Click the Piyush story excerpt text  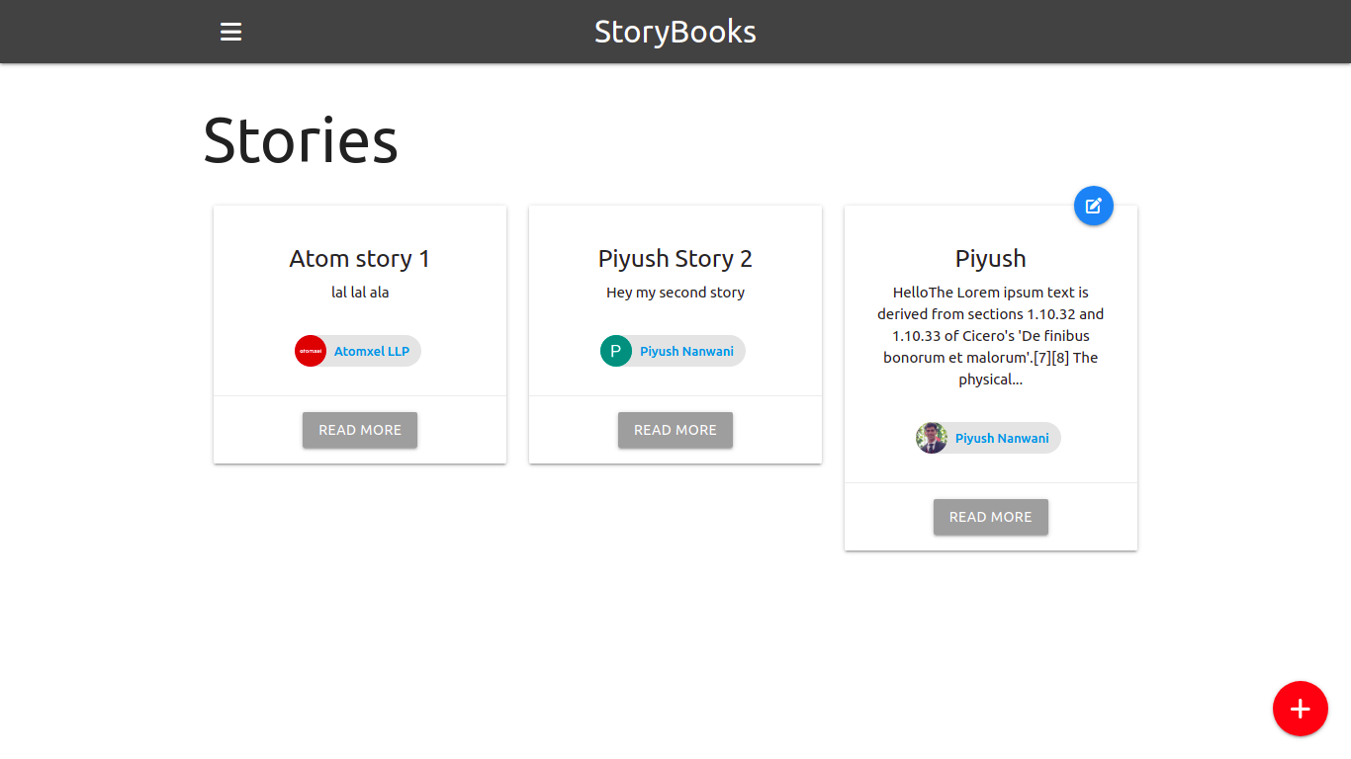[990, 335]
